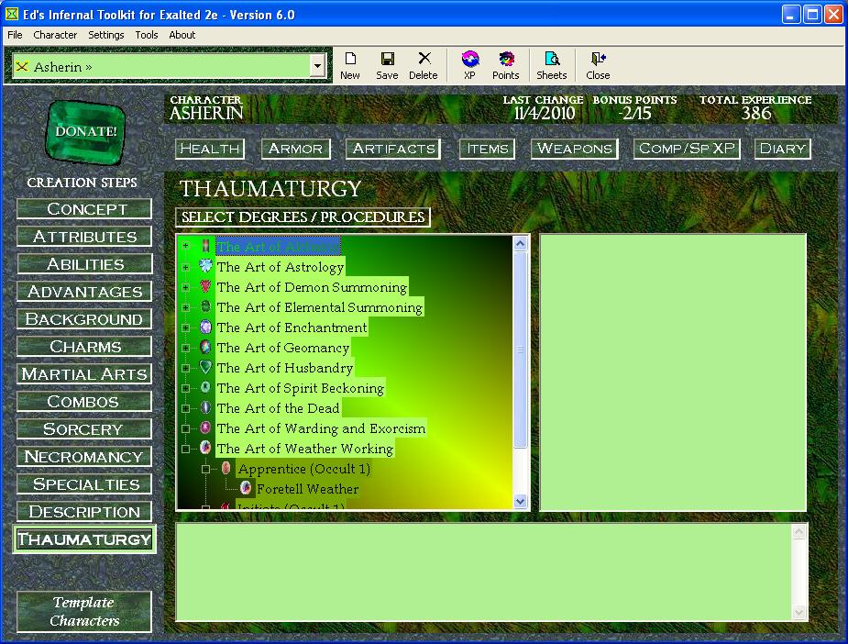
Task: Select The Art of Spirit Beckoning
Action: coord(300,388)
